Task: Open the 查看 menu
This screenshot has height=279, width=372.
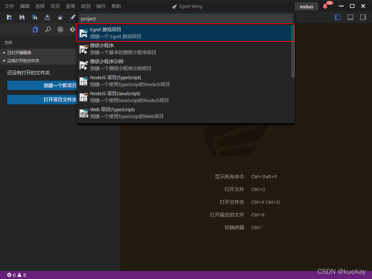Action: click(70, 7)
